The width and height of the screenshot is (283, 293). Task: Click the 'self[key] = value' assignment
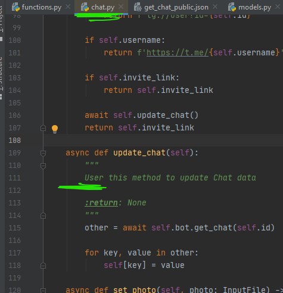[144, 266]
